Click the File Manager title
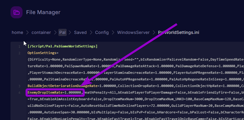 (43, 12)
